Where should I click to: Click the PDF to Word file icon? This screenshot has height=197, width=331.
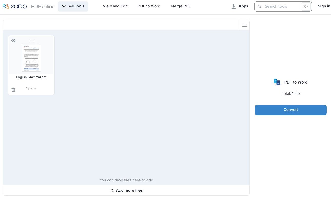[x=277, y=82]
